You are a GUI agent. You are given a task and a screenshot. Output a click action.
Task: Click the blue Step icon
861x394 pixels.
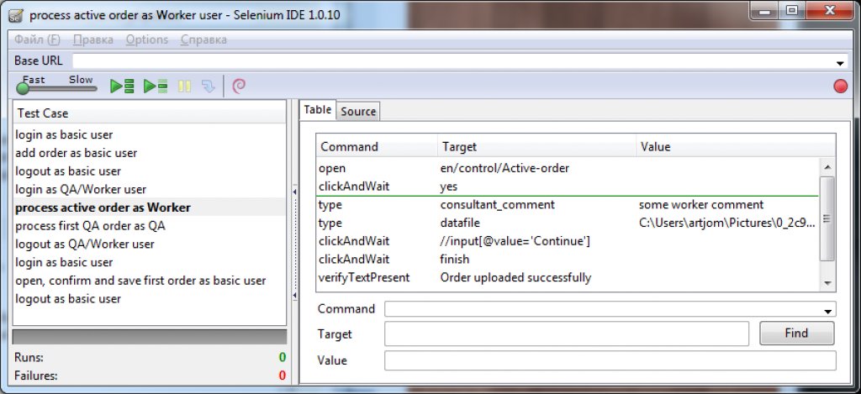click(209, 86)
